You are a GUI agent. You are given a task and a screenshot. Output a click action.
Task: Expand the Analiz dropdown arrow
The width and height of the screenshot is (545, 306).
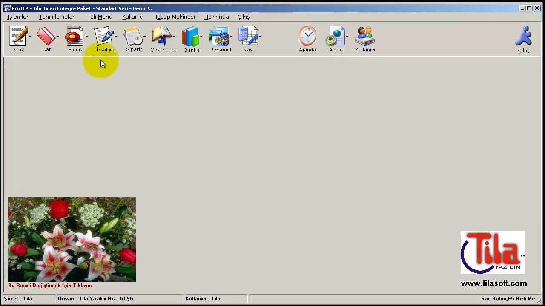point(347,37)
